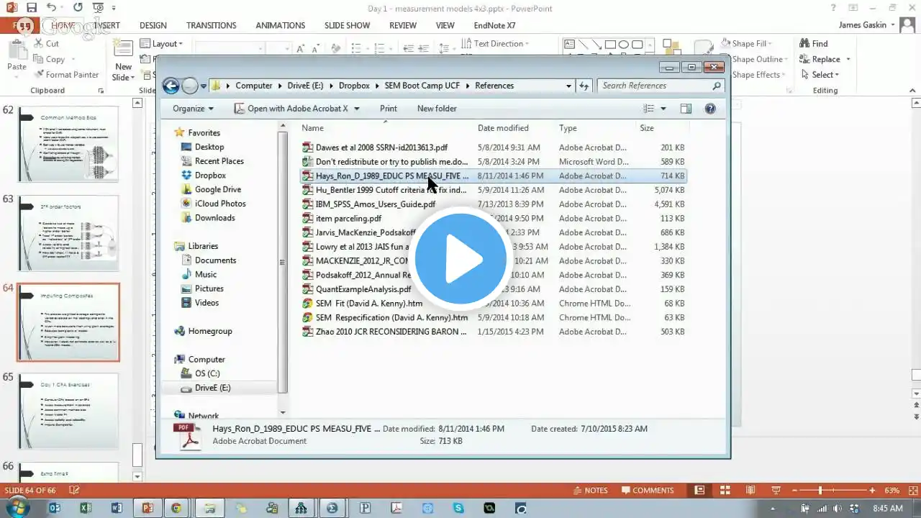921x518 pixels.
Task: Click the Find icon in Editing group
Action: point(804,44)
